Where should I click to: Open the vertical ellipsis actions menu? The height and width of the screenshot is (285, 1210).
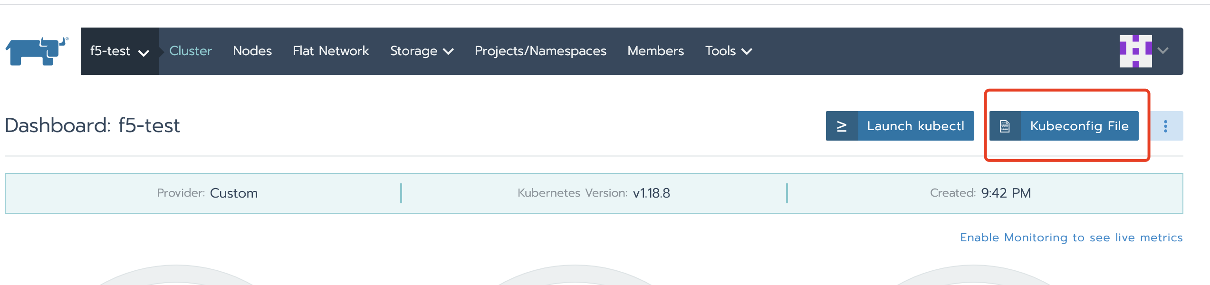tap(1165, 126)
